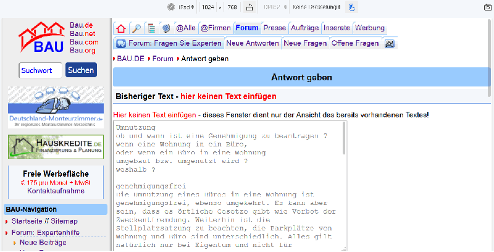Open the DPR dropdown
Viewport: 494px width, 252px height.
point(275,7)
